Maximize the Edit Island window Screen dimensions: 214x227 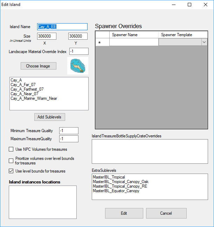pyautogui.click(x=189, y=5)
